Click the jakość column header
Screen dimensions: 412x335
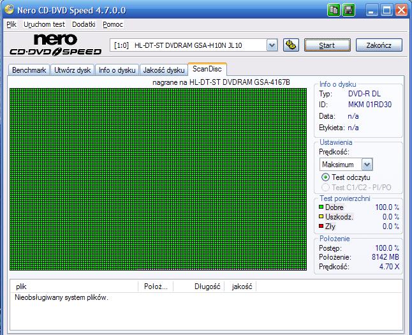pyautogui.click(x=240, y=287)
